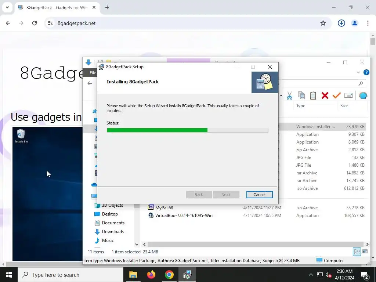The image size is (376, 282).
Task: Open the File menu in Explorer
Action: 93,73
